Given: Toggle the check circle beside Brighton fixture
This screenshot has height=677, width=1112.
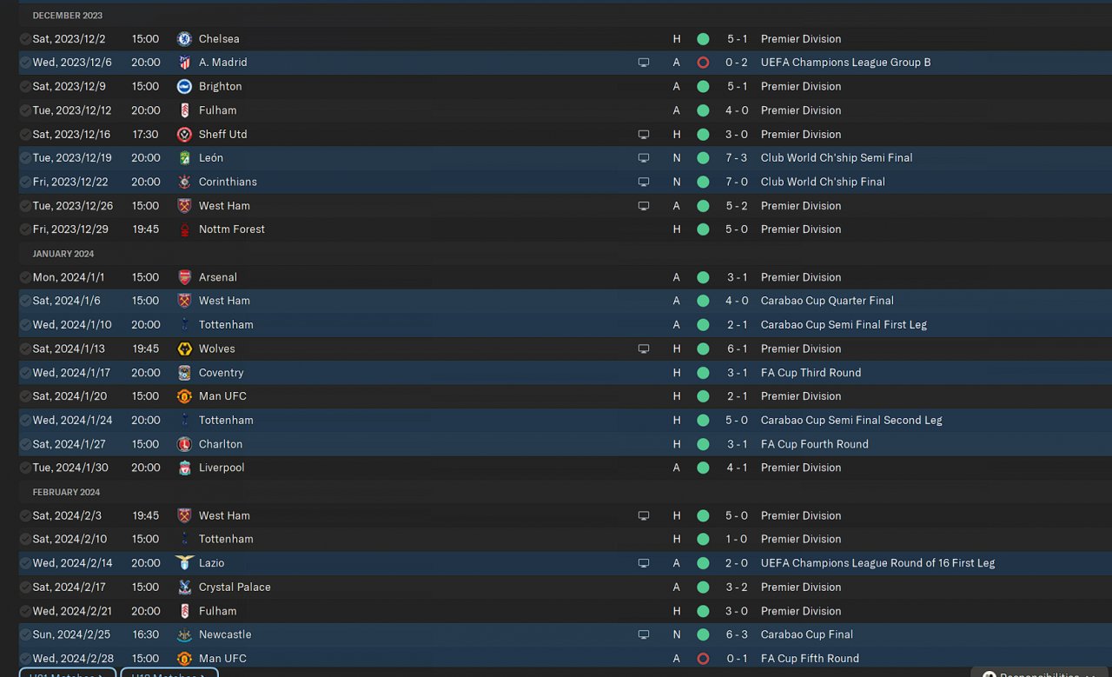Looking at the screenshot, I should [x=25, y=87].
